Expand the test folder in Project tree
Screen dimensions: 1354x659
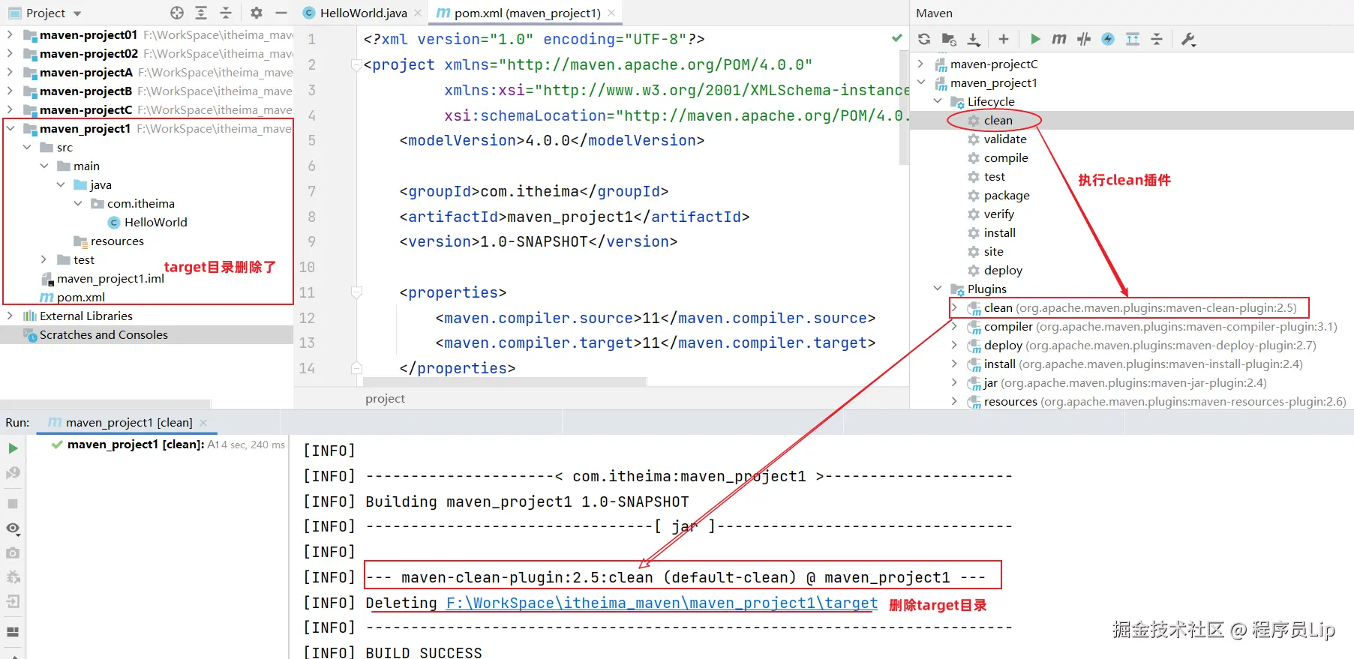pyautogui.click(x=44, y=259)
